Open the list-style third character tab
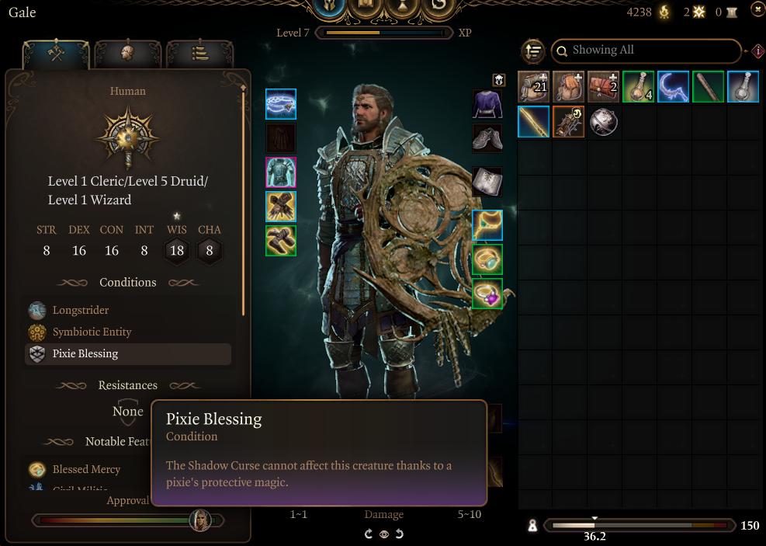 coord(199,53)
